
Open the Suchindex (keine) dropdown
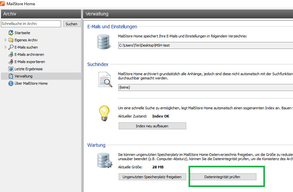(x=205, y=87)
